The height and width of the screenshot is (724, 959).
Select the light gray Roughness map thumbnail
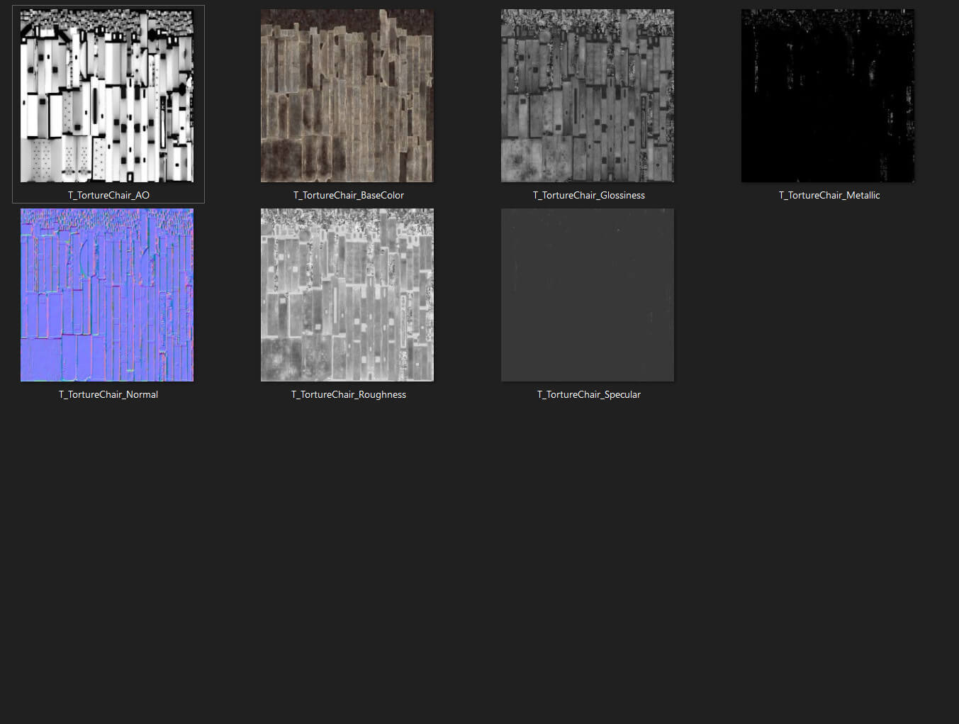(x=347, y=295)
